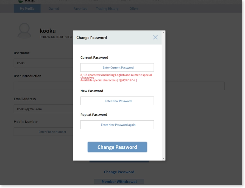Screen dimensions: 245x188
Task: Click the Username field containing kooku
Action: (43, 63)
